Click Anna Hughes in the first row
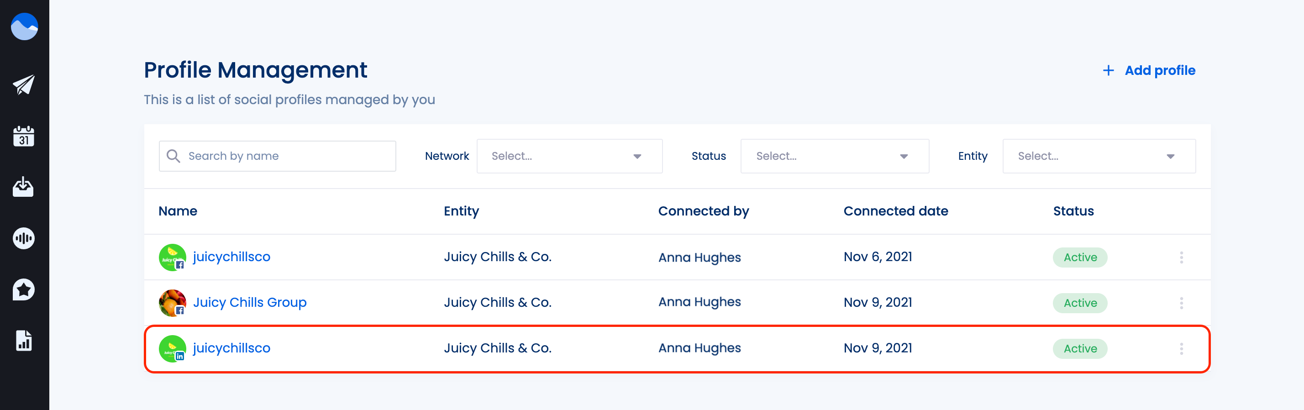1304x410 pixels. tap(699, 257)
